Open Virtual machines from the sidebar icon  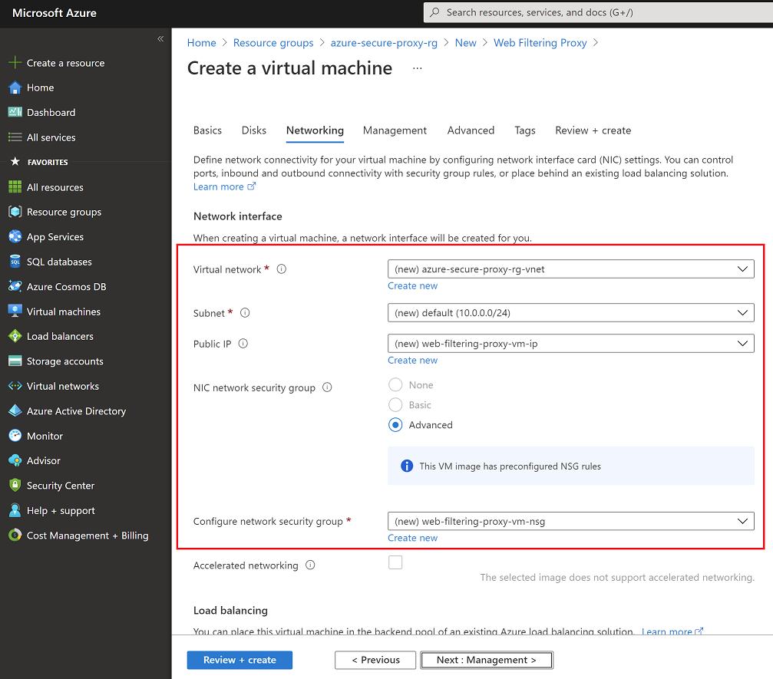click(15, 311)
